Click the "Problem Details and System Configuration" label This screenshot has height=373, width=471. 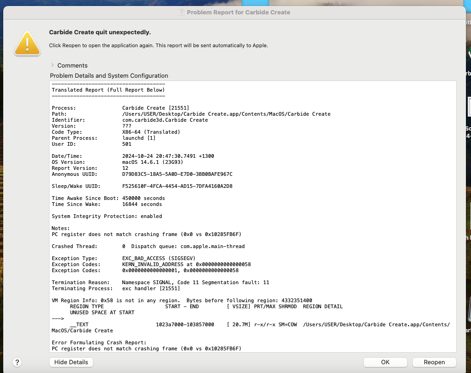[x=109, y=76]
